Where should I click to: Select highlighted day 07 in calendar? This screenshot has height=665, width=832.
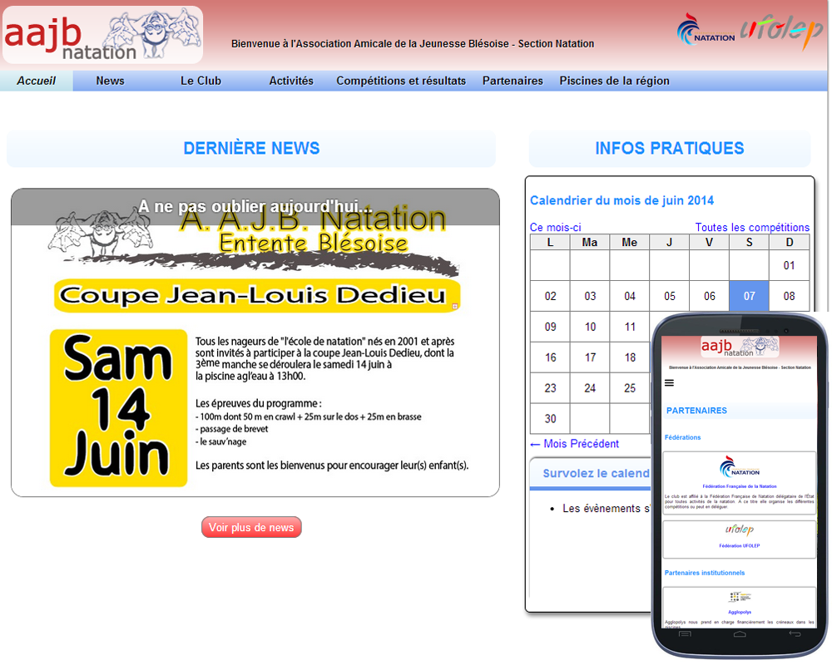coord(749,296)
